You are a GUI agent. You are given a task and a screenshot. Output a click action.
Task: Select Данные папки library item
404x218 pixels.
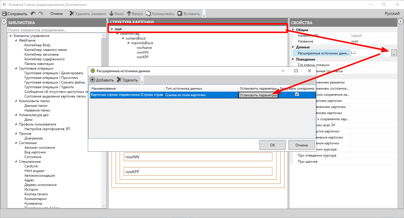click(36, 106)
